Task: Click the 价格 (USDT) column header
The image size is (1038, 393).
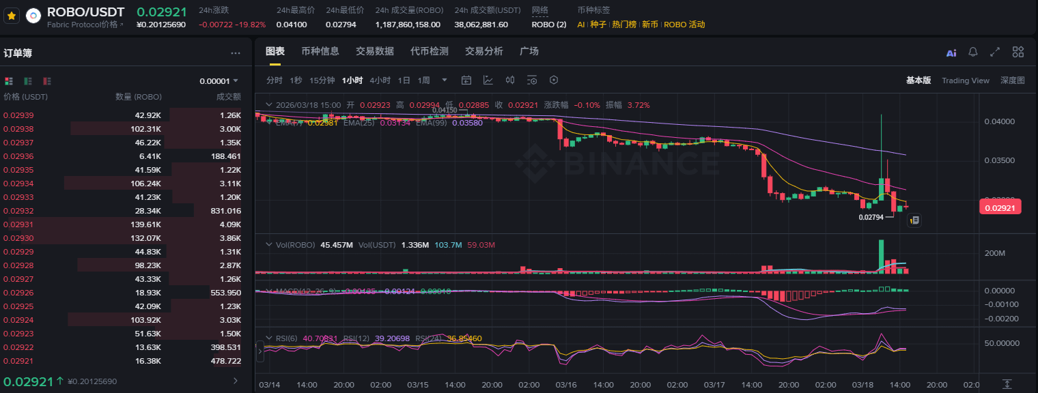Action: tap(26, 97)
